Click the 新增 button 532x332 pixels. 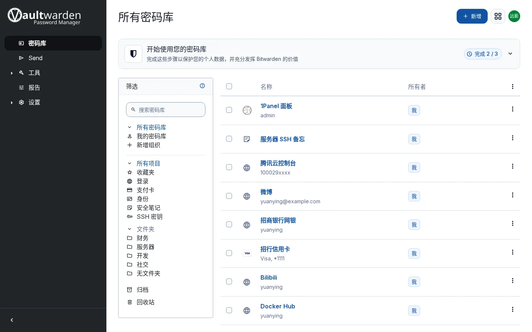[472, 16]
